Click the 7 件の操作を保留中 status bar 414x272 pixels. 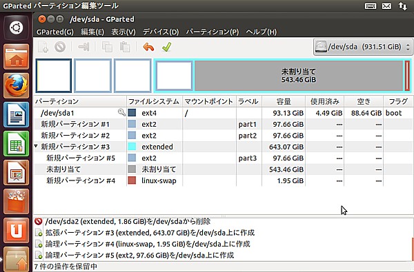pyautogui.click(x=224, y=266)
